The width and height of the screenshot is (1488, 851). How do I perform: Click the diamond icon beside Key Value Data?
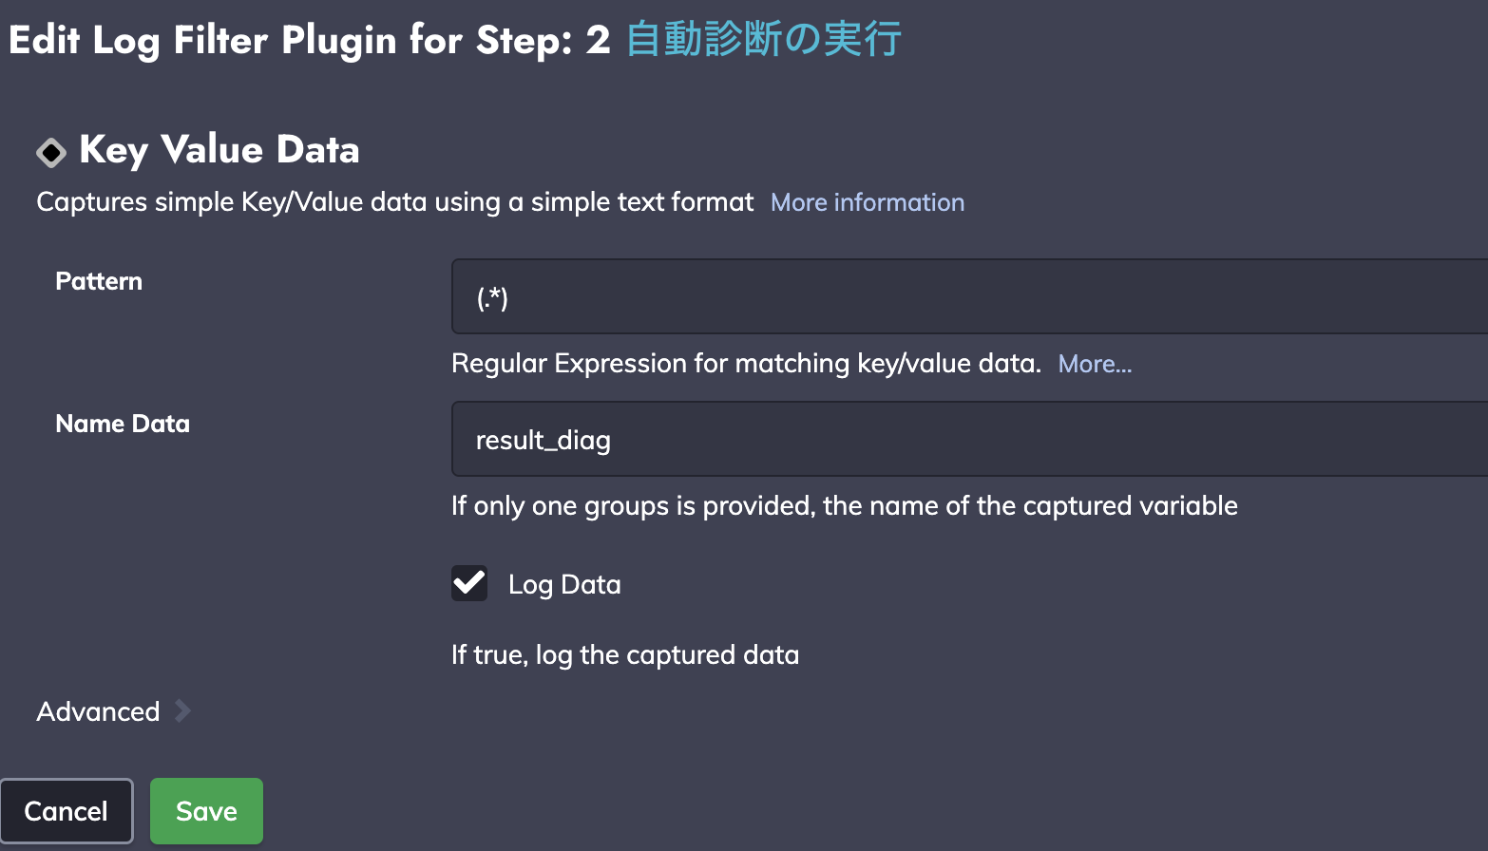coord(51,152)
